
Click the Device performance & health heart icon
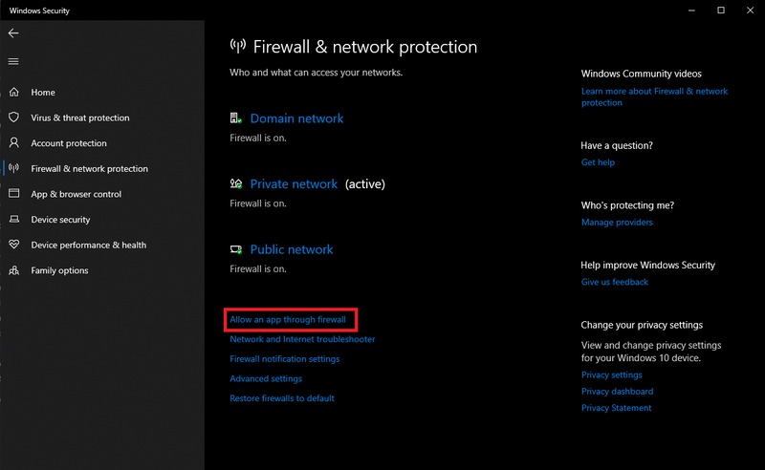coord(13,245)
